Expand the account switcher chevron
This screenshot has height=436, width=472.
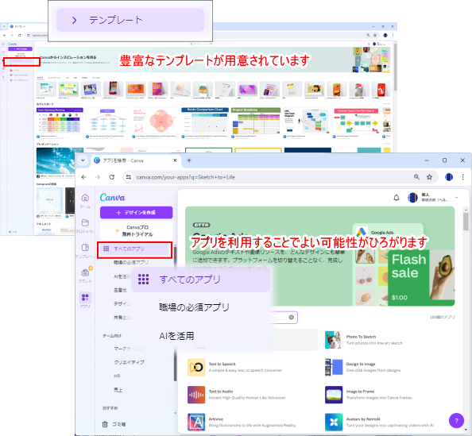pos(456,198)
